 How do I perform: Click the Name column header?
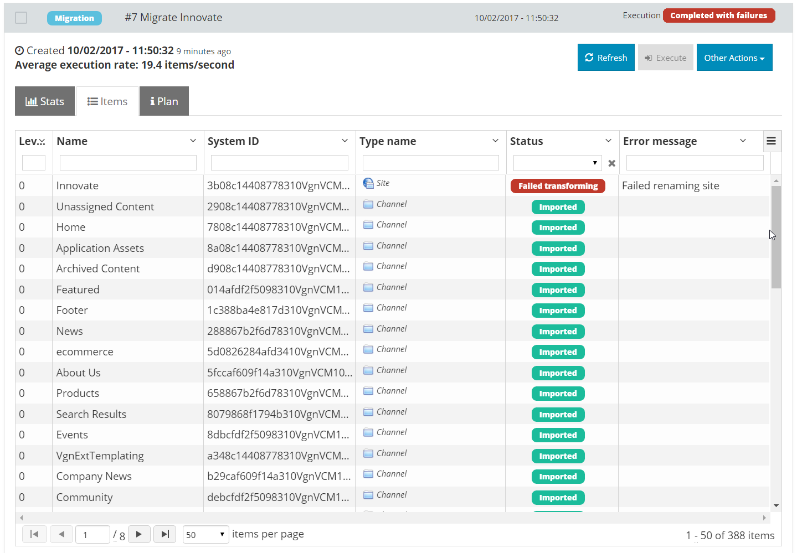(x=72, y=141)
